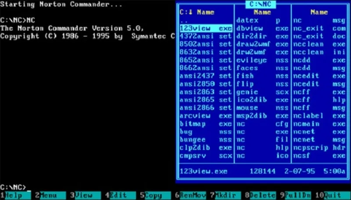The width and height of the screenshot is (351, 200).
Task: Click Edit in the function key bar
Action: [118, 196]
